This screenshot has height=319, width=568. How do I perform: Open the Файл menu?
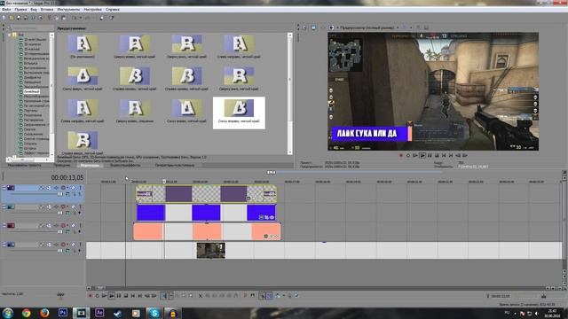click(6, 10)
